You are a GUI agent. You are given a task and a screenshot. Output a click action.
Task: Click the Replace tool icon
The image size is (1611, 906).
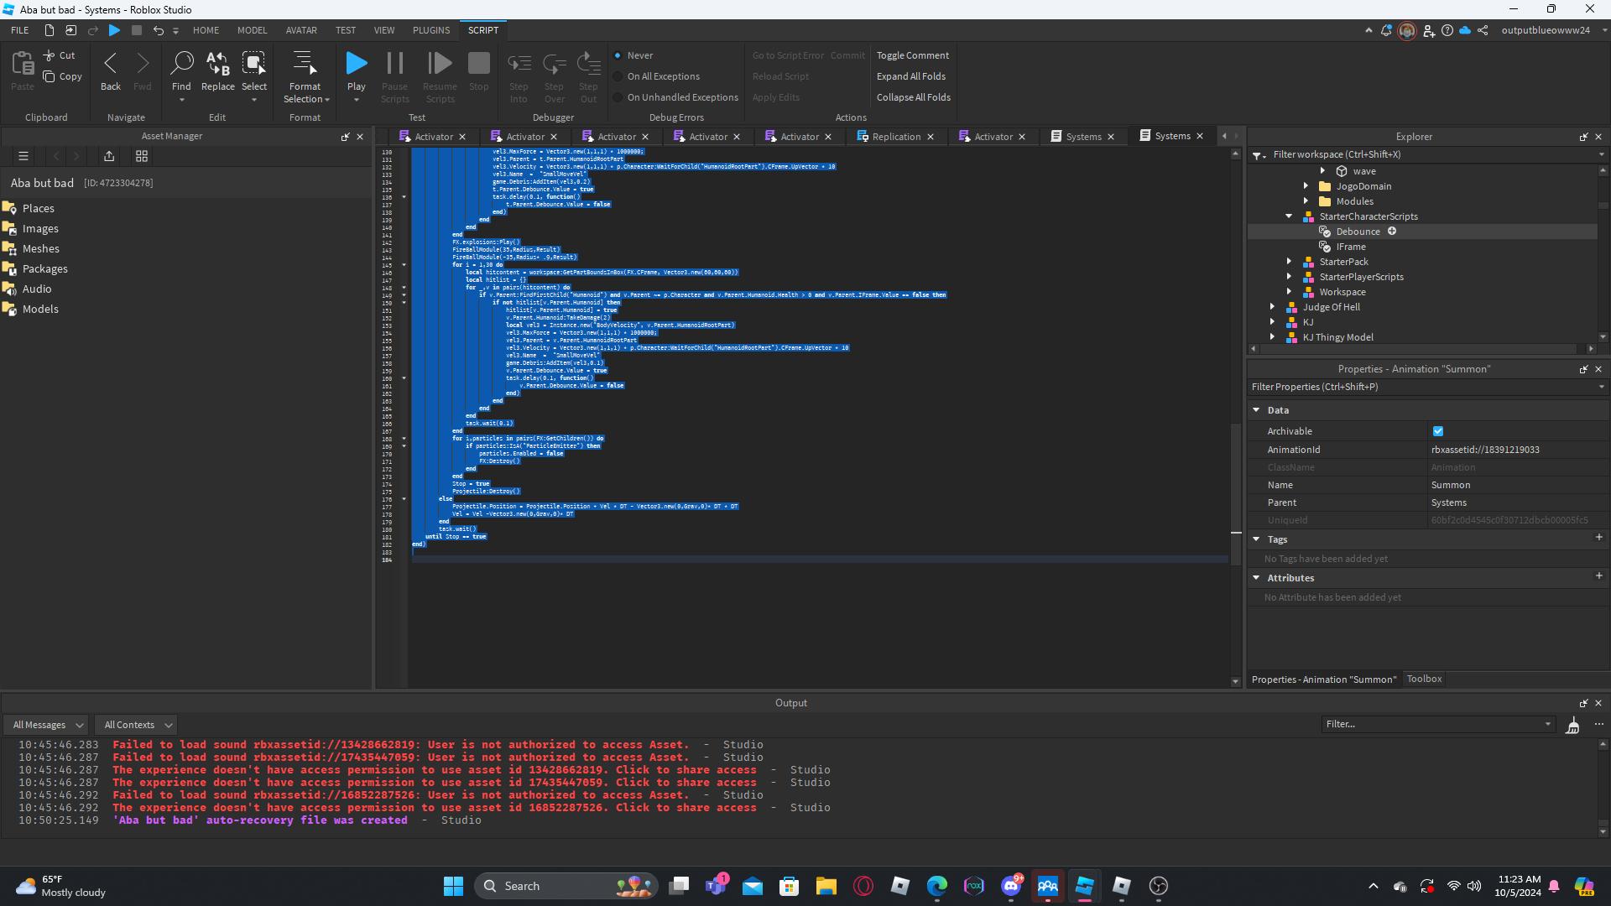pyautogui.click(x=217, y=64)
